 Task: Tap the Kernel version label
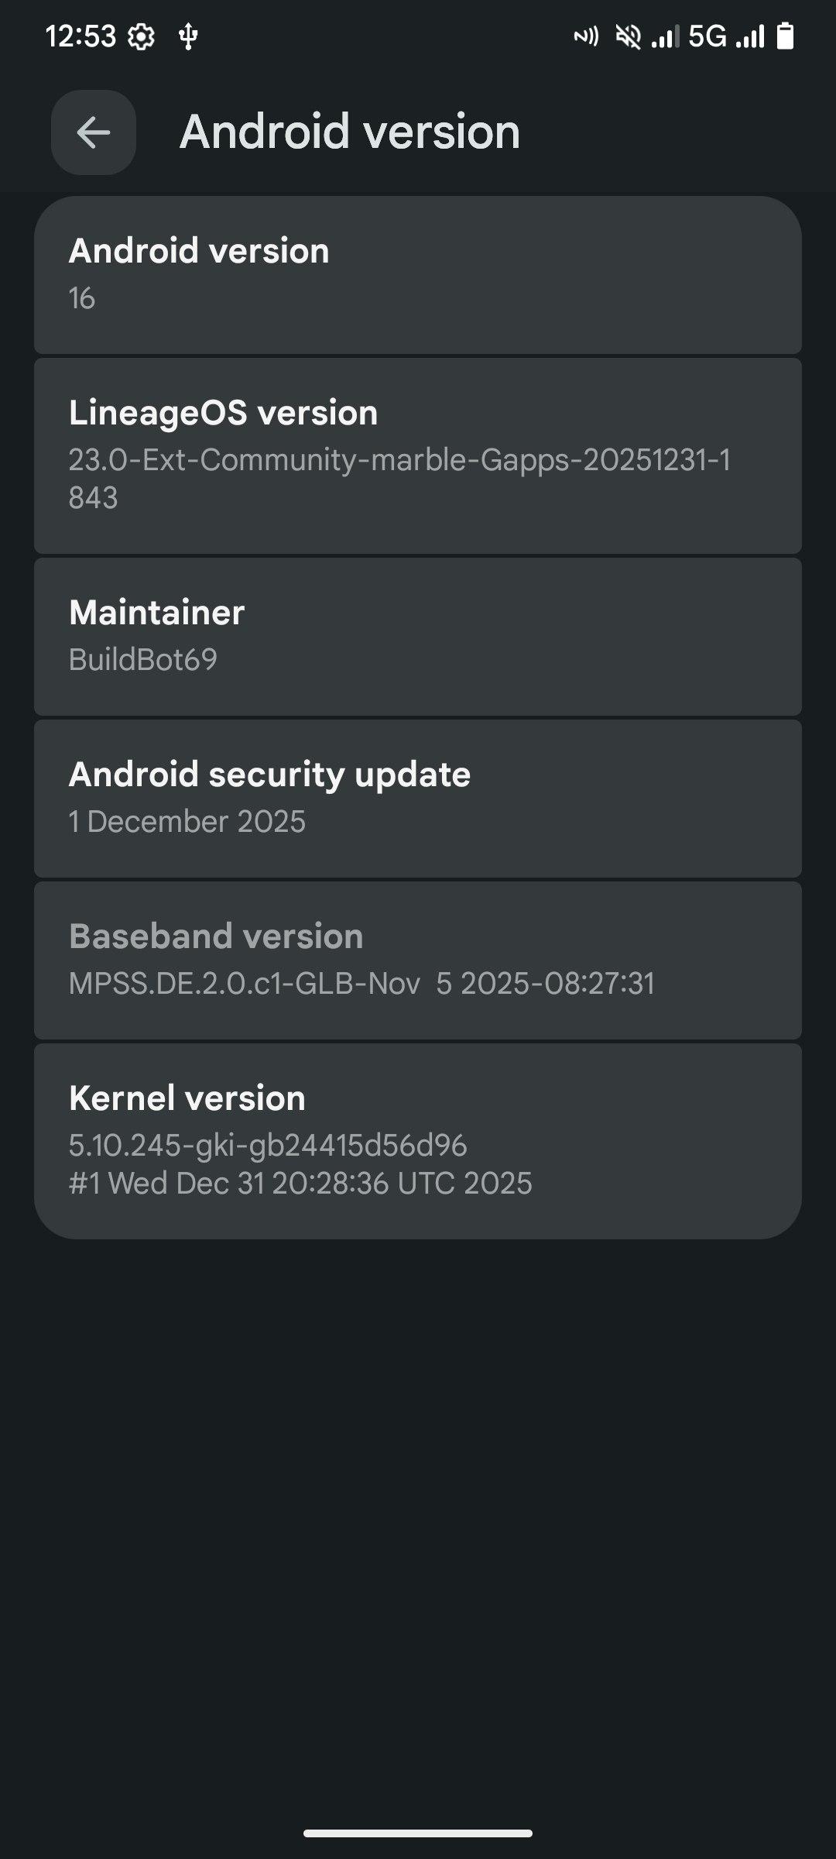pyautogui.click(x=187, y=1098)
